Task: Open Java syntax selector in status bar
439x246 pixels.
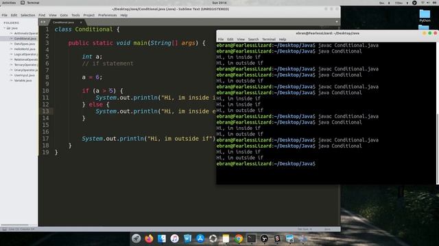Action: 327,229
